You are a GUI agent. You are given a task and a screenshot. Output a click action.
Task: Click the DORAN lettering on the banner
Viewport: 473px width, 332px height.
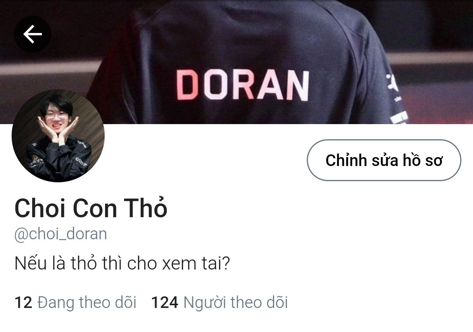(x=243, y=86)
